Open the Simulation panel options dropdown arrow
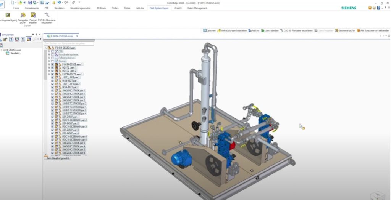Image resolution: width=391 pixels, height=200 pixels. [x=33, y=35]
